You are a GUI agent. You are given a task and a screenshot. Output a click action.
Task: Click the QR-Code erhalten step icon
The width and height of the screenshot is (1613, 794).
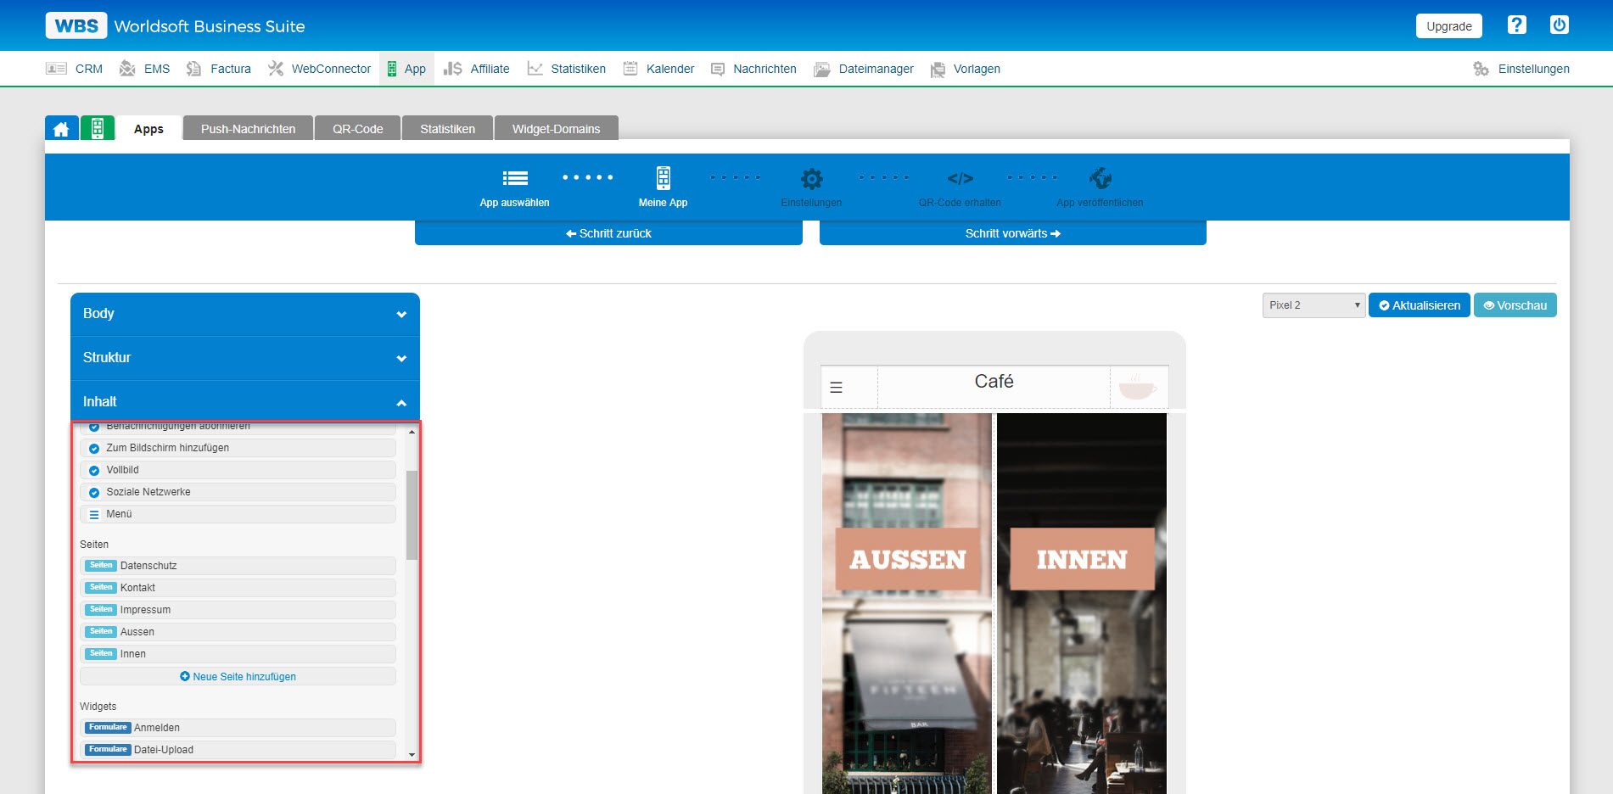pyautogui.click(x=960, y=178)
